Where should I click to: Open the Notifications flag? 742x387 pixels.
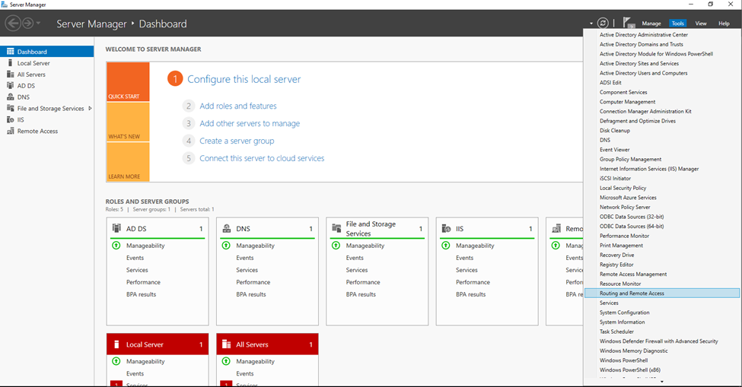coord(629,23)
